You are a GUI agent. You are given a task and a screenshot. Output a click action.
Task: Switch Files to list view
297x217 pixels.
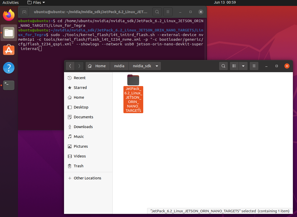tap(234, 66)
